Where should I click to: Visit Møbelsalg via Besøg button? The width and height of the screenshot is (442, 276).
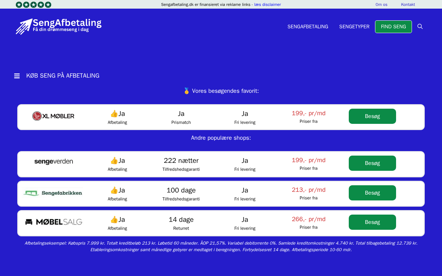click(x=372, y=222)
